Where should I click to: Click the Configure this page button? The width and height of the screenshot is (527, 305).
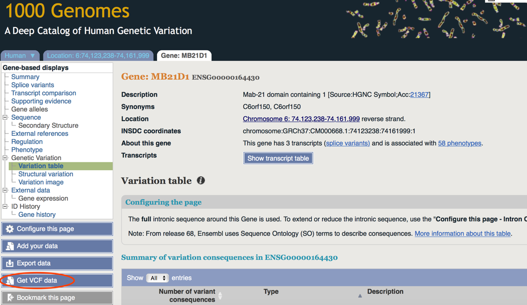(57, 229)
